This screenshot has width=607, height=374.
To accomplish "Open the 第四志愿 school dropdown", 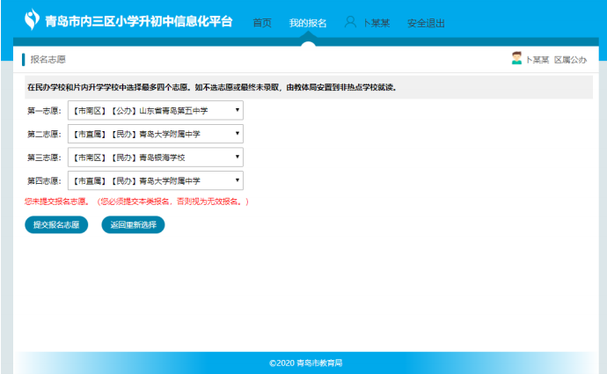I will 156,180.
